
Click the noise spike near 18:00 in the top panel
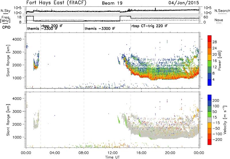click(x=155, y=9)
